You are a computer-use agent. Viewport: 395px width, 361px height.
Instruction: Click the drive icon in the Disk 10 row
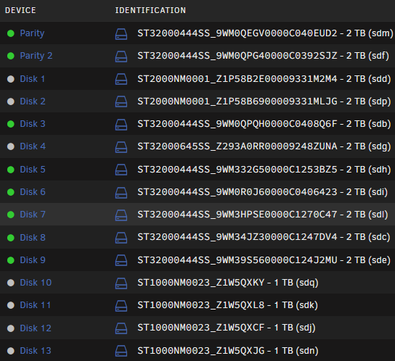pos(121,283)
